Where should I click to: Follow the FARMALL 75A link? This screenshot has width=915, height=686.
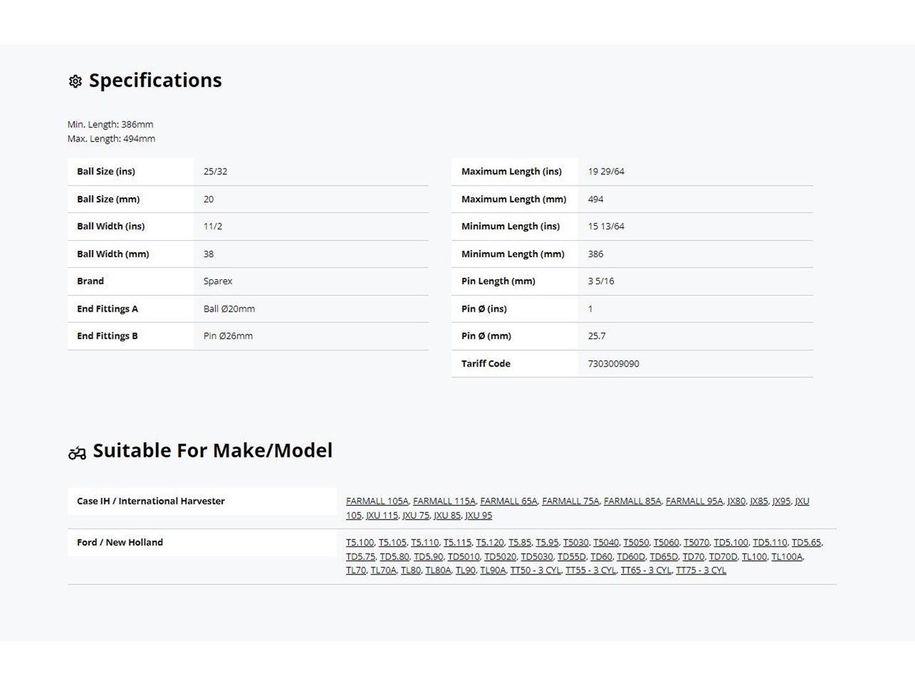point(570,502)
